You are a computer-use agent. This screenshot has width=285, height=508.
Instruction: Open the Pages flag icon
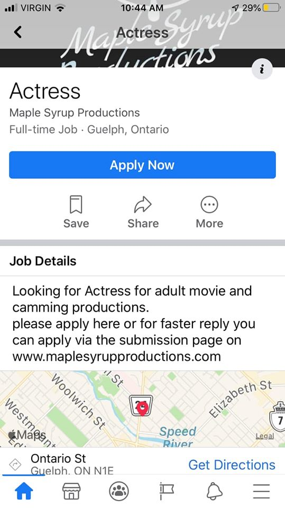167,491
